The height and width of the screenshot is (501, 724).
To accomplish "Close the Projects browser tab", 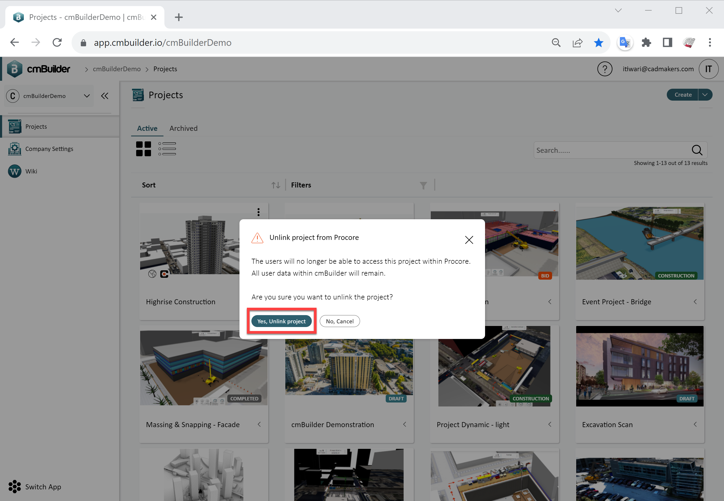I will pyautogui.click(x=154, y=17).
